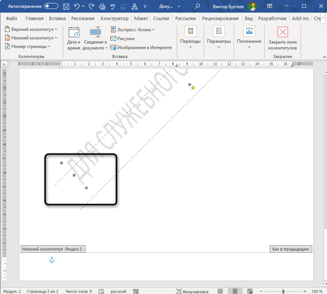The height and width of the screenshot is (294, 327).
Task: Expand Верхний колонтитул dropdown
Action: pos(31,29)
